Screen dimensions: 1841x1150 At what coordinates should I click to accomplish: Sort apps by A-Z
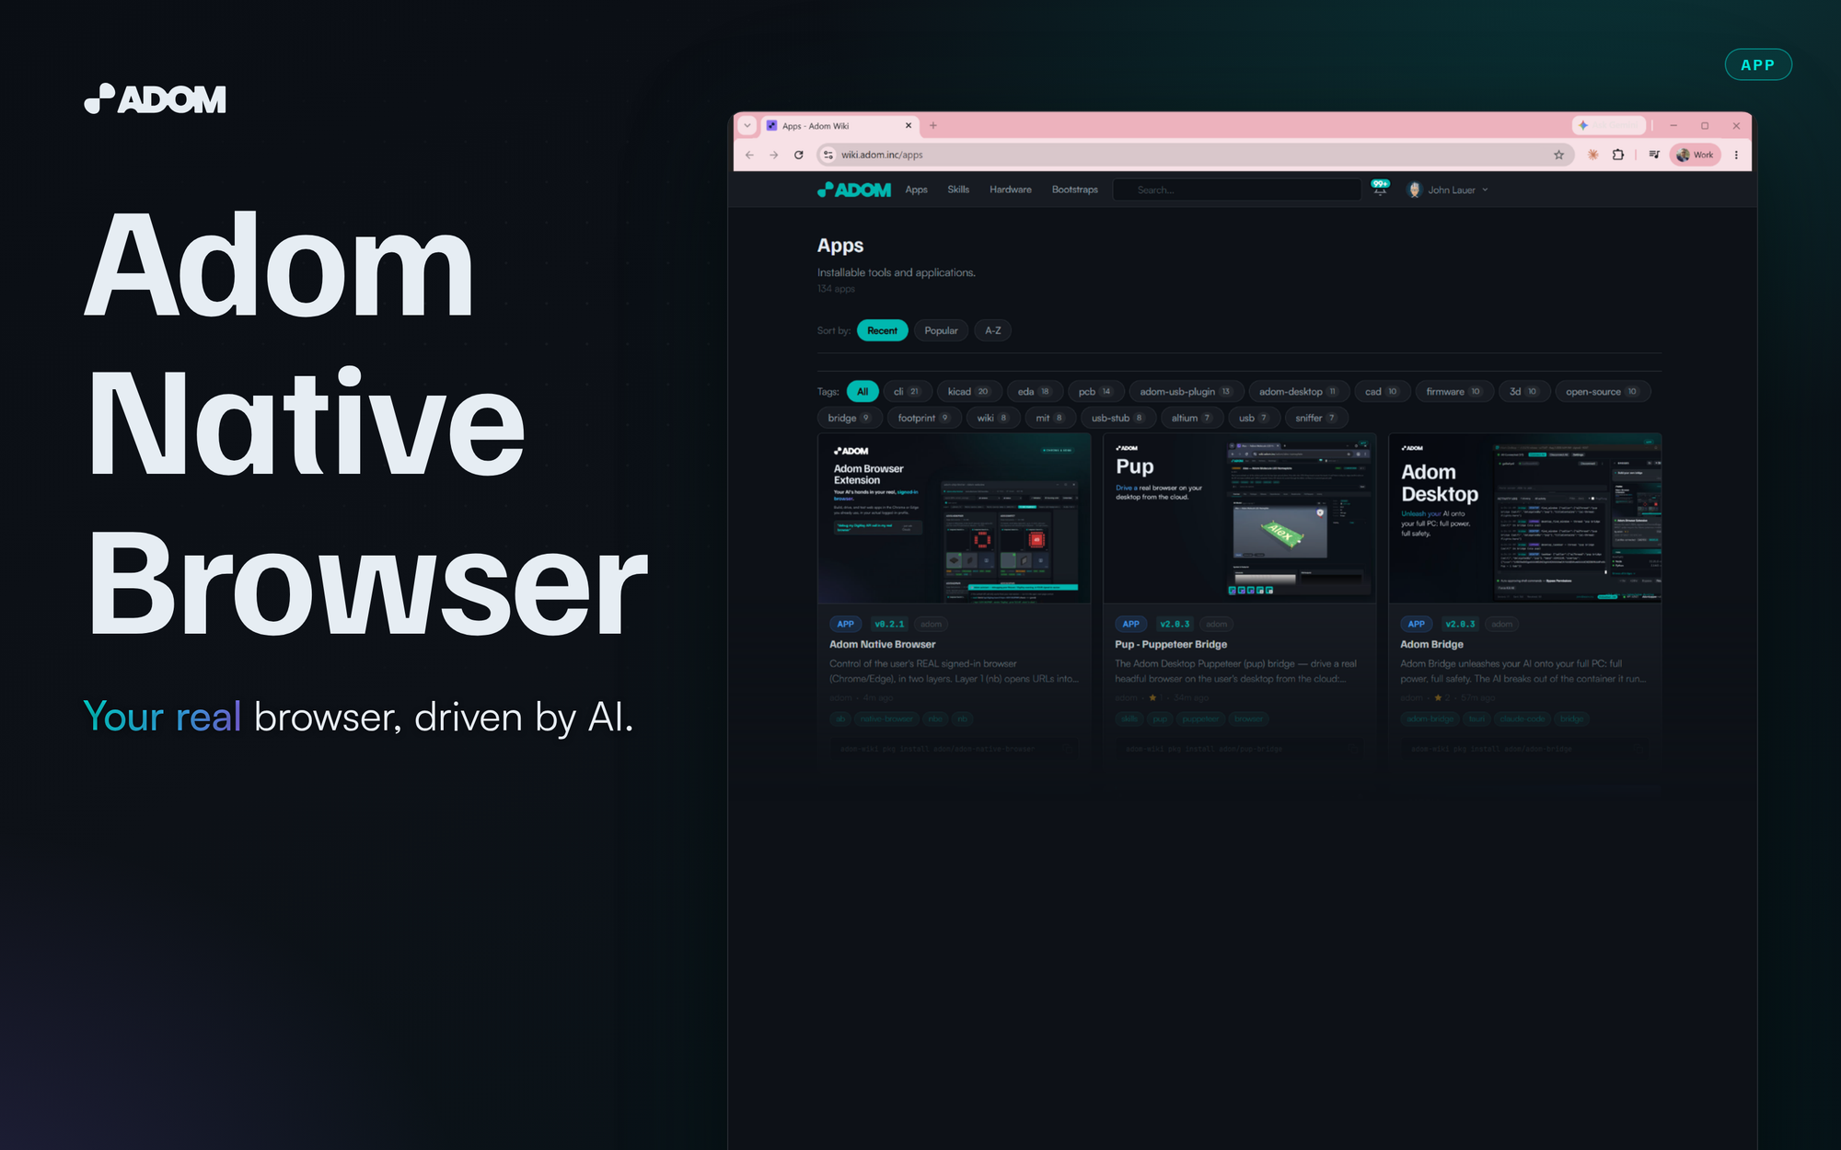click(x=992, y=330)
